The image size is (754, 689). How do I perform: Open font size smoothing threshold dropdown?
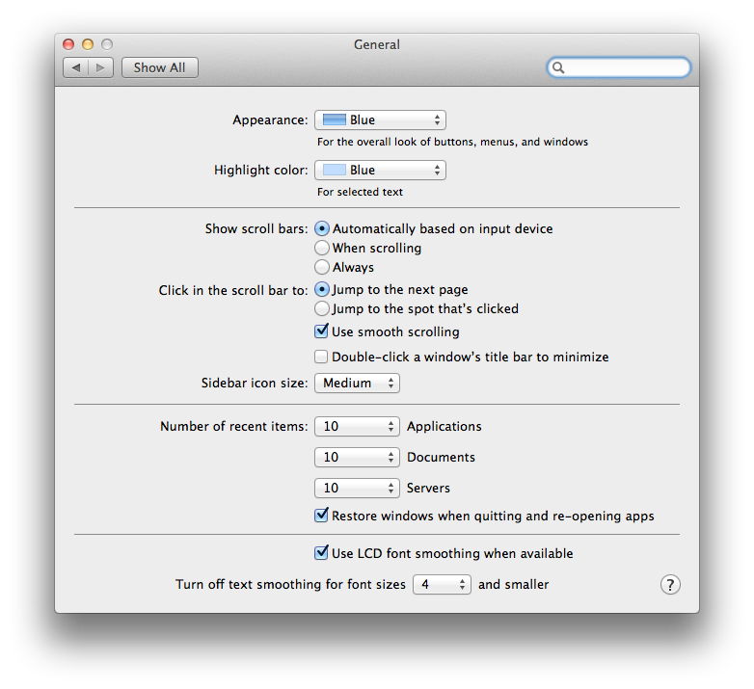pyautogui.click(x=442, y=585)
